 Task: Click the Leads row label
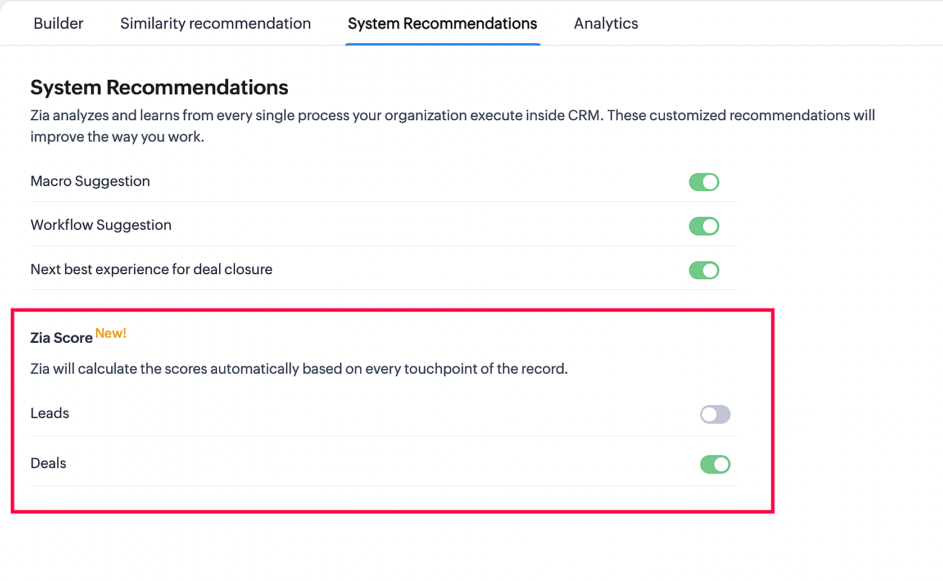49,414
